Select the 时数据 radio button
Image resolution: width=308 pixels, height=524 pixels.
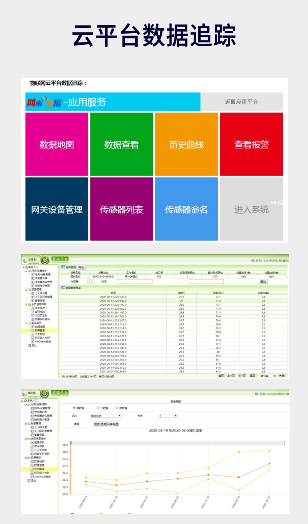tap(117, 408)
